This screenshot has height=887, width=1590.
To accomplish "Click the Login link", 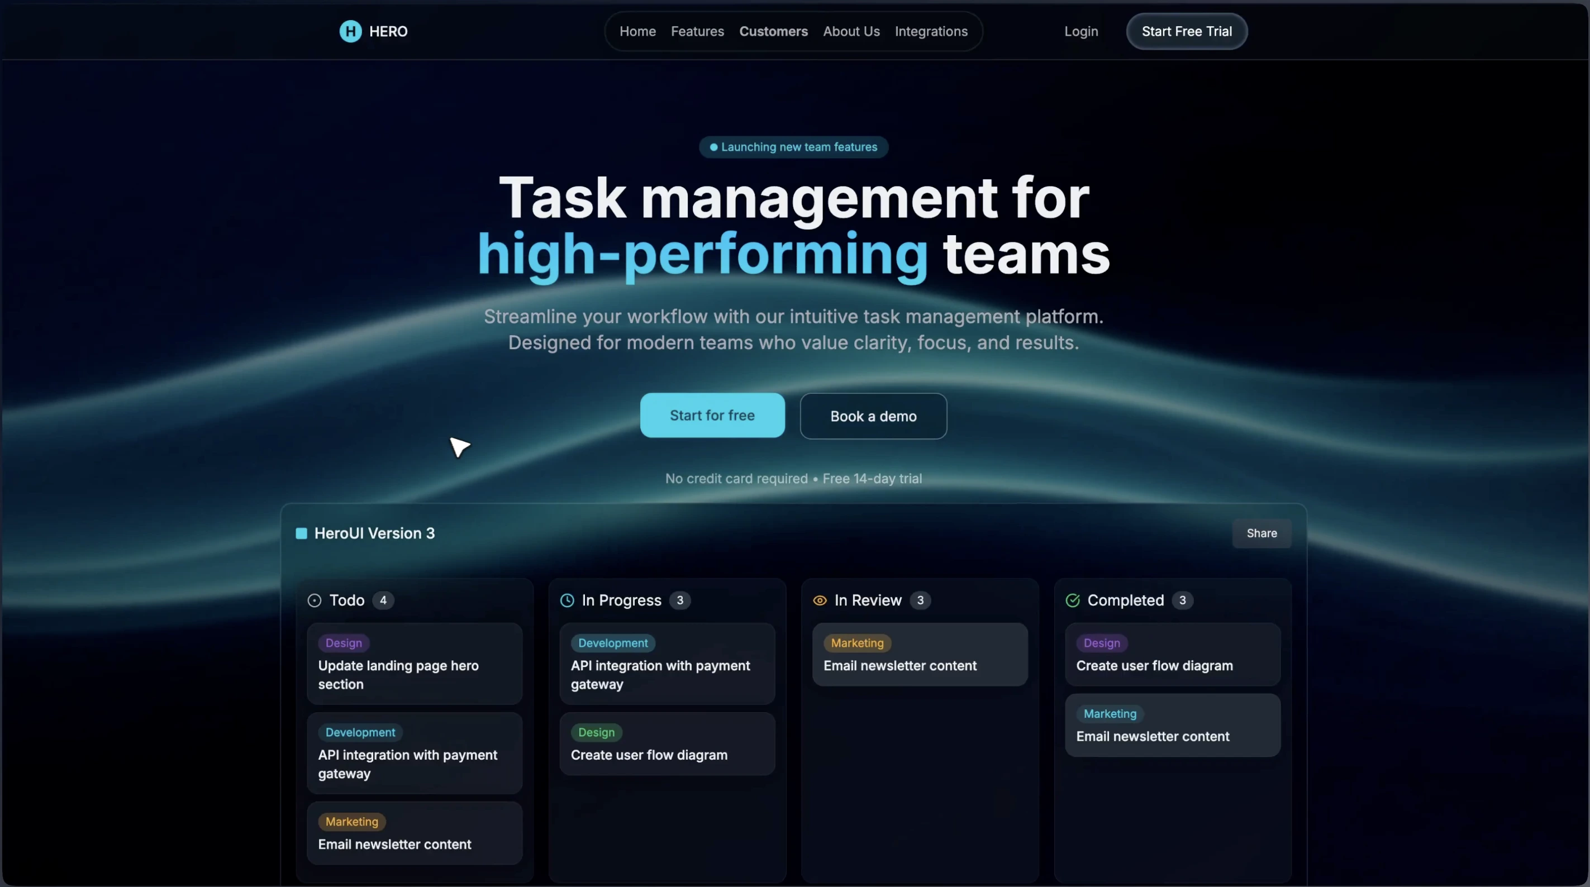I will pyautogui.click(x=1081, y=31).
